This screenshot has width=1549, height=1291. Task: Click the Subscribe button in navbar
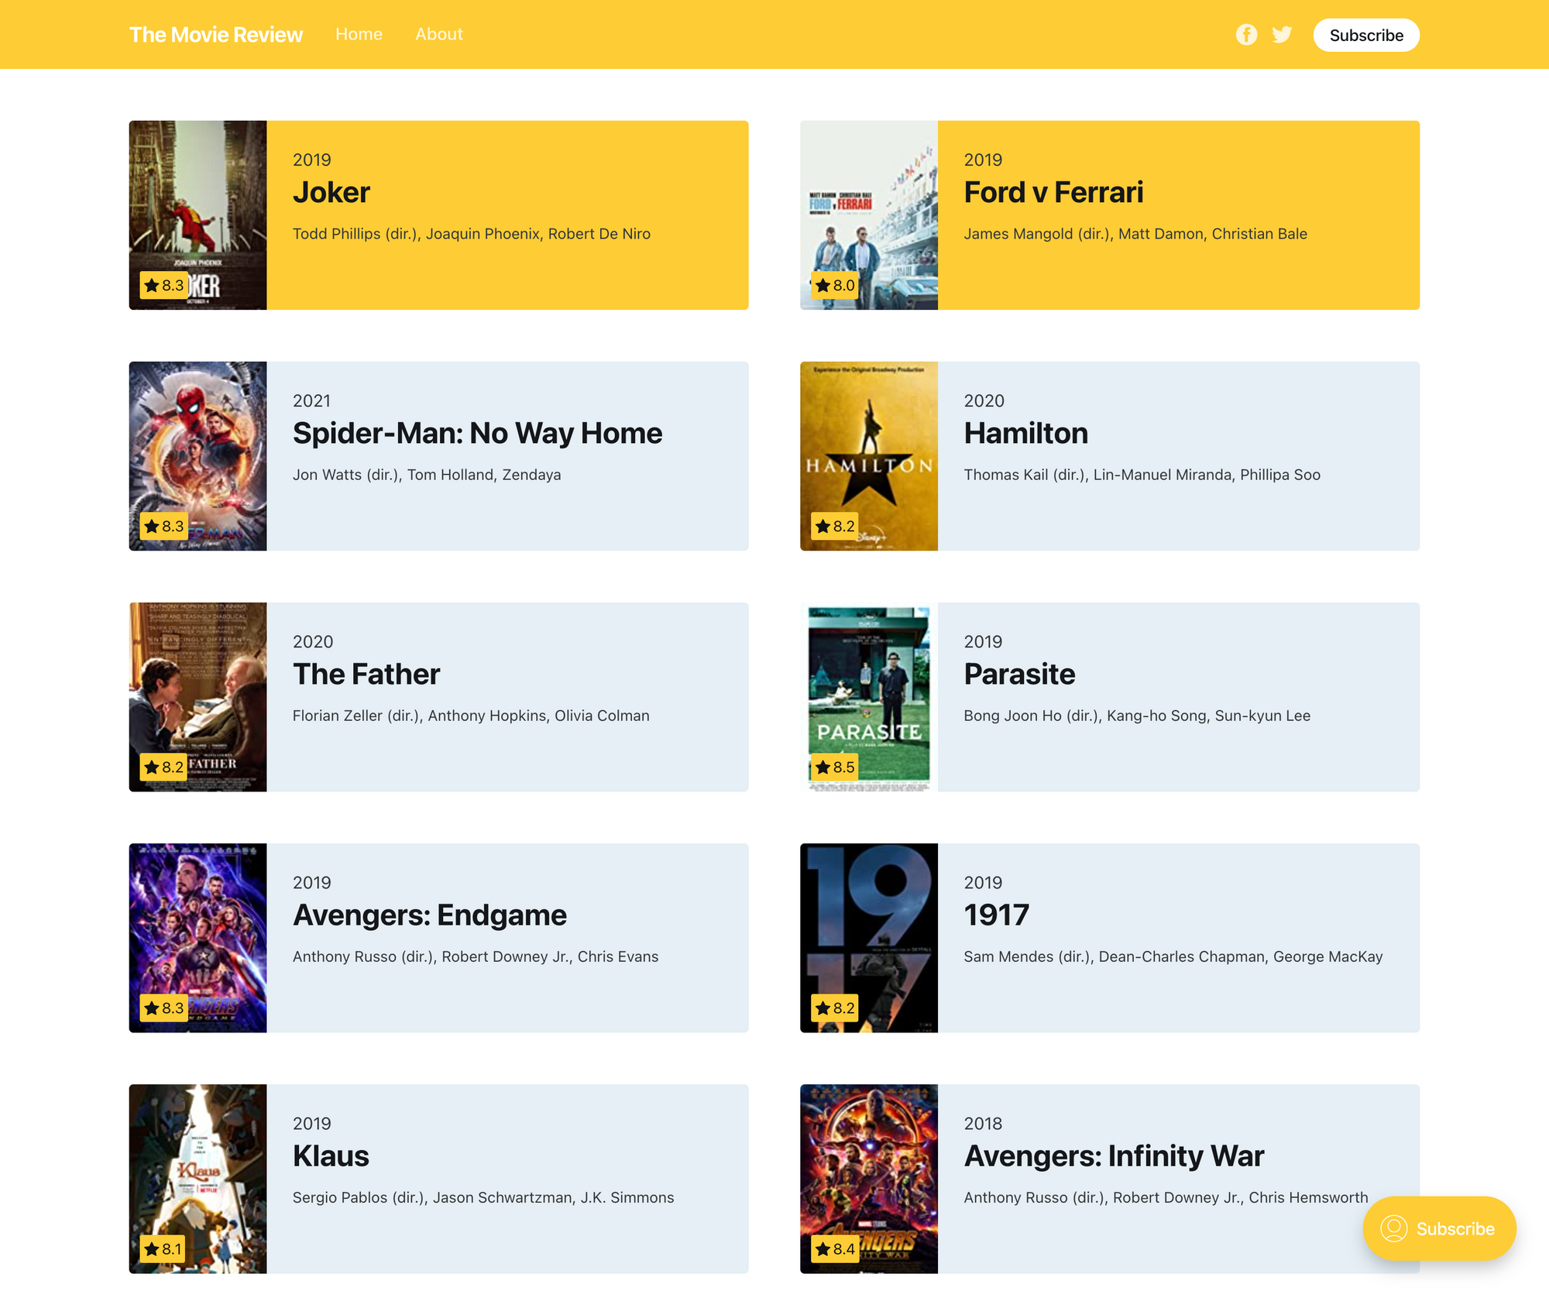coord(1368,35)
